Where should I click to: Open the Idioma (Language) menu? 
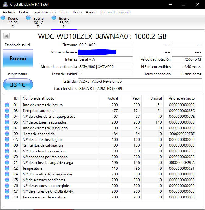click(x=116, y=12)
